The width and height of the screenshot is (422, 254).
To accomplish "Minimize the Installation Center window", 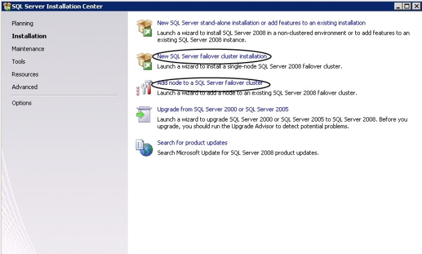I will pos(398,6).
